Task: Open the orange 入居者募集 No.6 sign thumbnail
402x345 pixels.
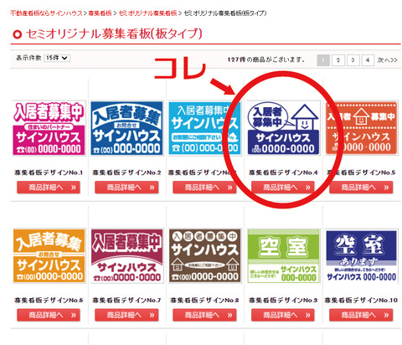Action: [x=49, y=256]
